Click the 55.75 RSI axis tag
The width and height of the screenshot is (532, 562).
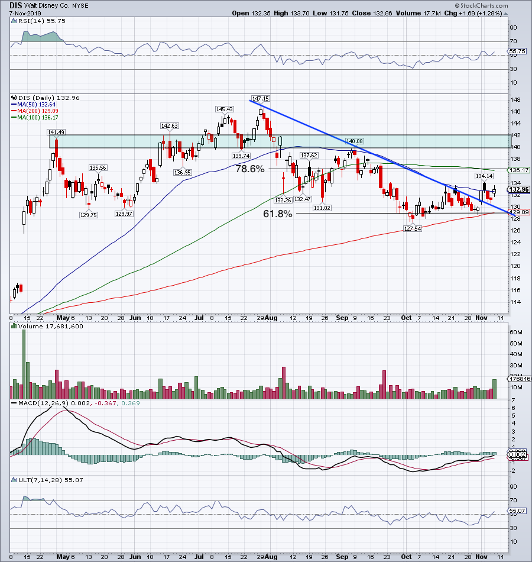(517, 51)
